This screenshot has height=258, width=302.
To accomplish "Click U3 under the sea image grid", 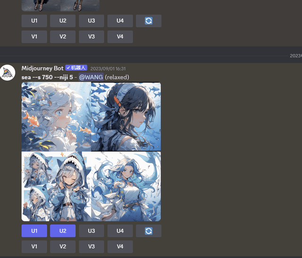I will [x=92, y=231].
